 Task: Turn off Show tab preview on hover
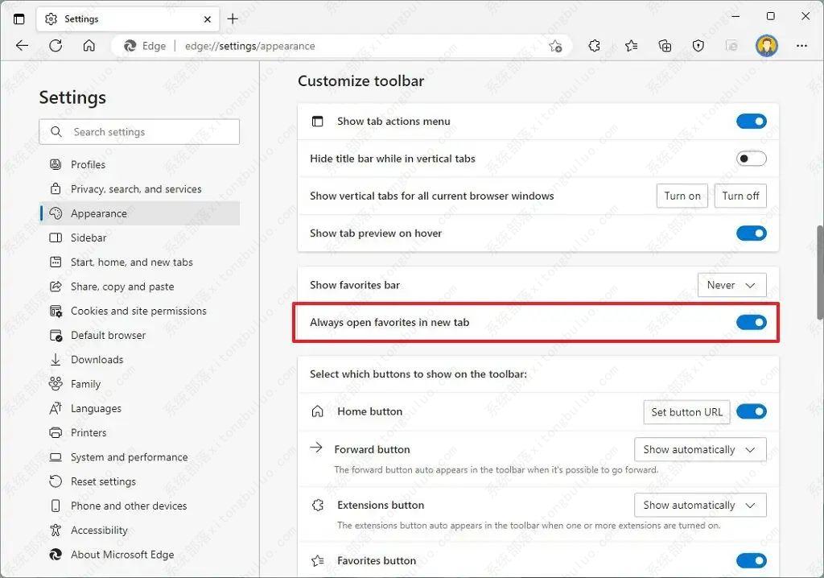tap(751, 233)
